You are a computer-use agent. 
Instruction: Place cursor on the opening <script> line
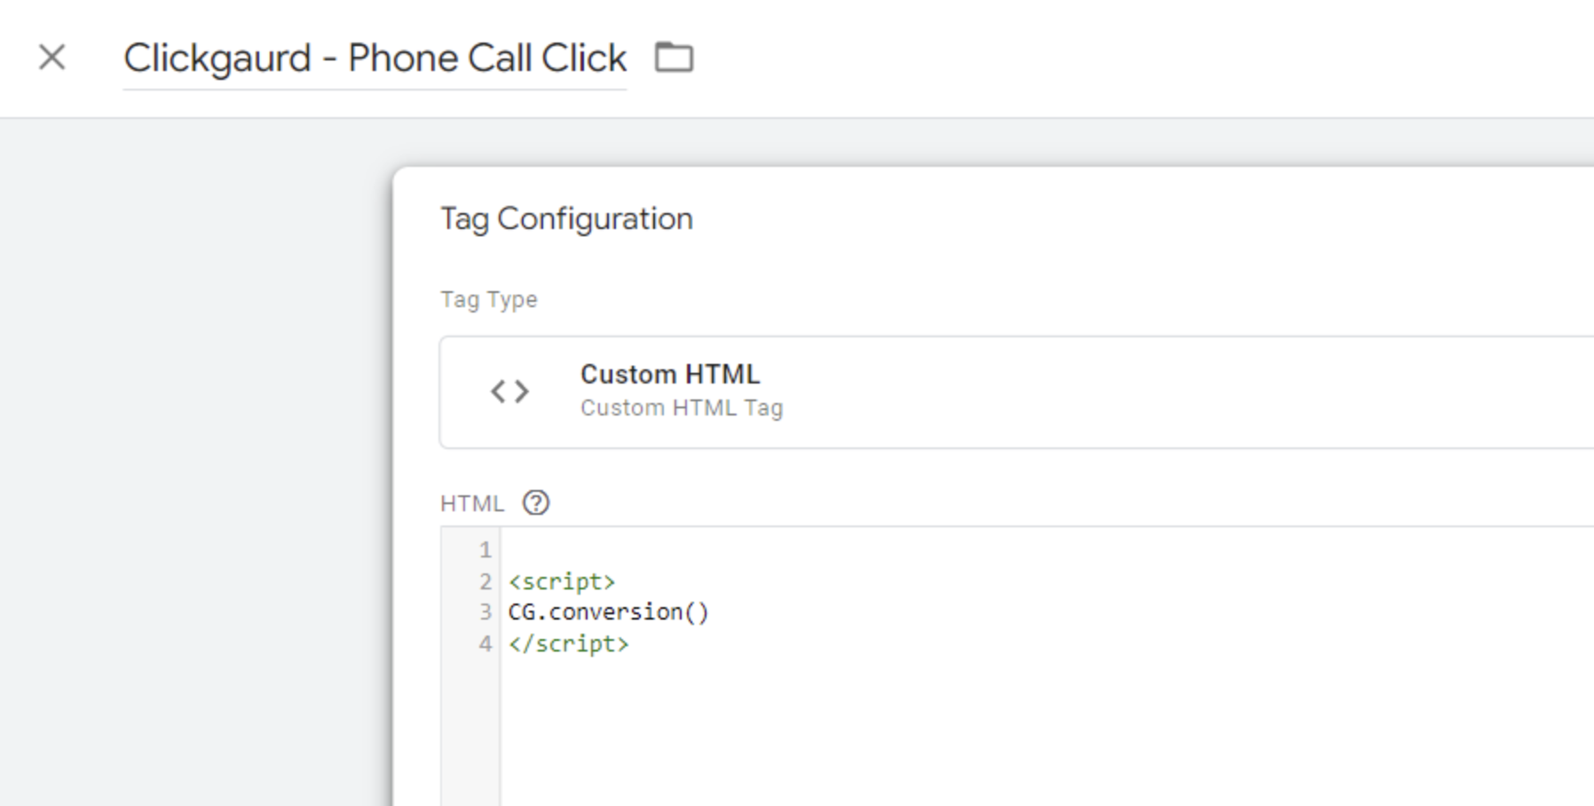coord(562,581)
